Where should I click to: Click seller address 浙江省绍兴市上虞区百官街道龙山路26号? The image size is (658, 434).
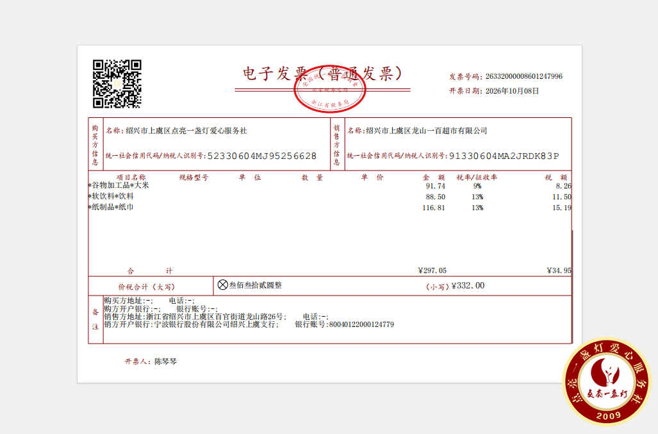pyautogui.click(x=214, y=317)
